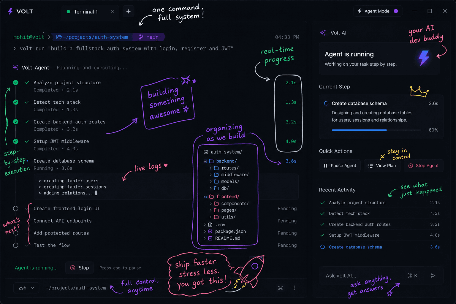Click the git branch main badge

click(x=149, y=37)
